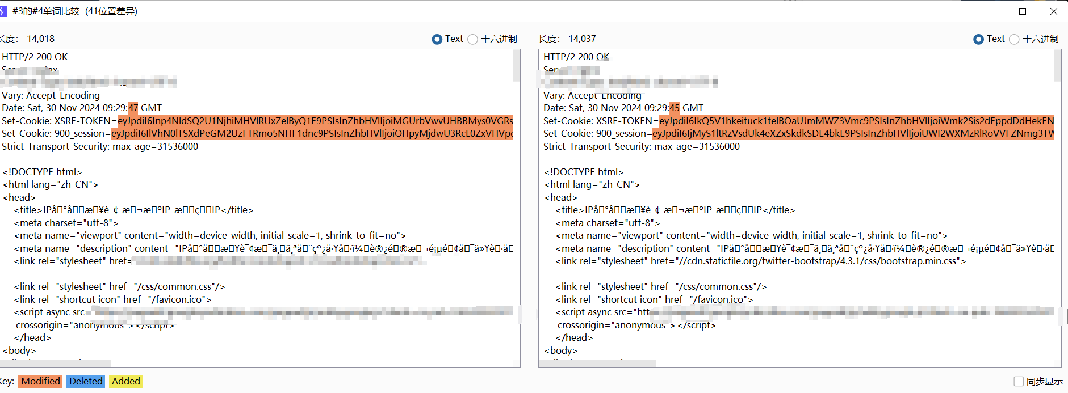Click left '<!DOCTYPE html>' line
Screen dimensions: 1068x393
(43, 172)
